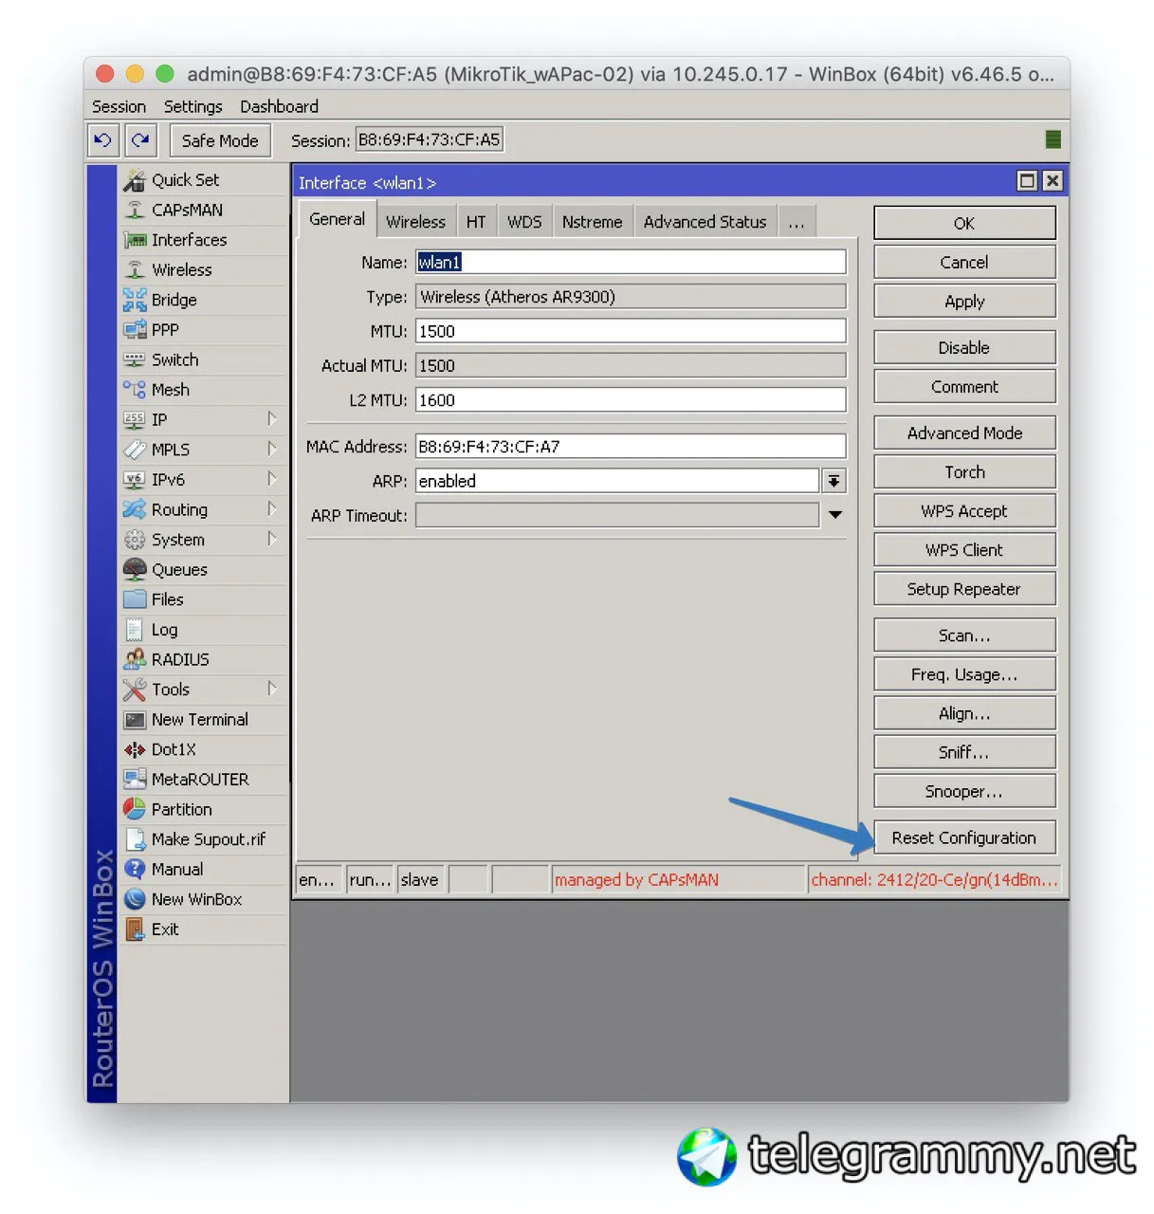Expand the IP submenu arrow
The image size is (1154, 1214).
tap(272, 418)
